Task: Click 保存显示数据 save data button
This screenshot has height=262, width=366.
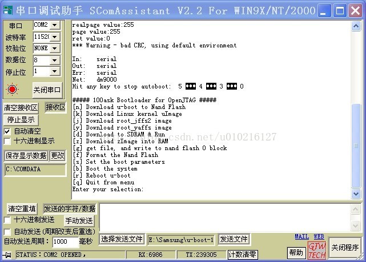Action: (x=26, y=156)
